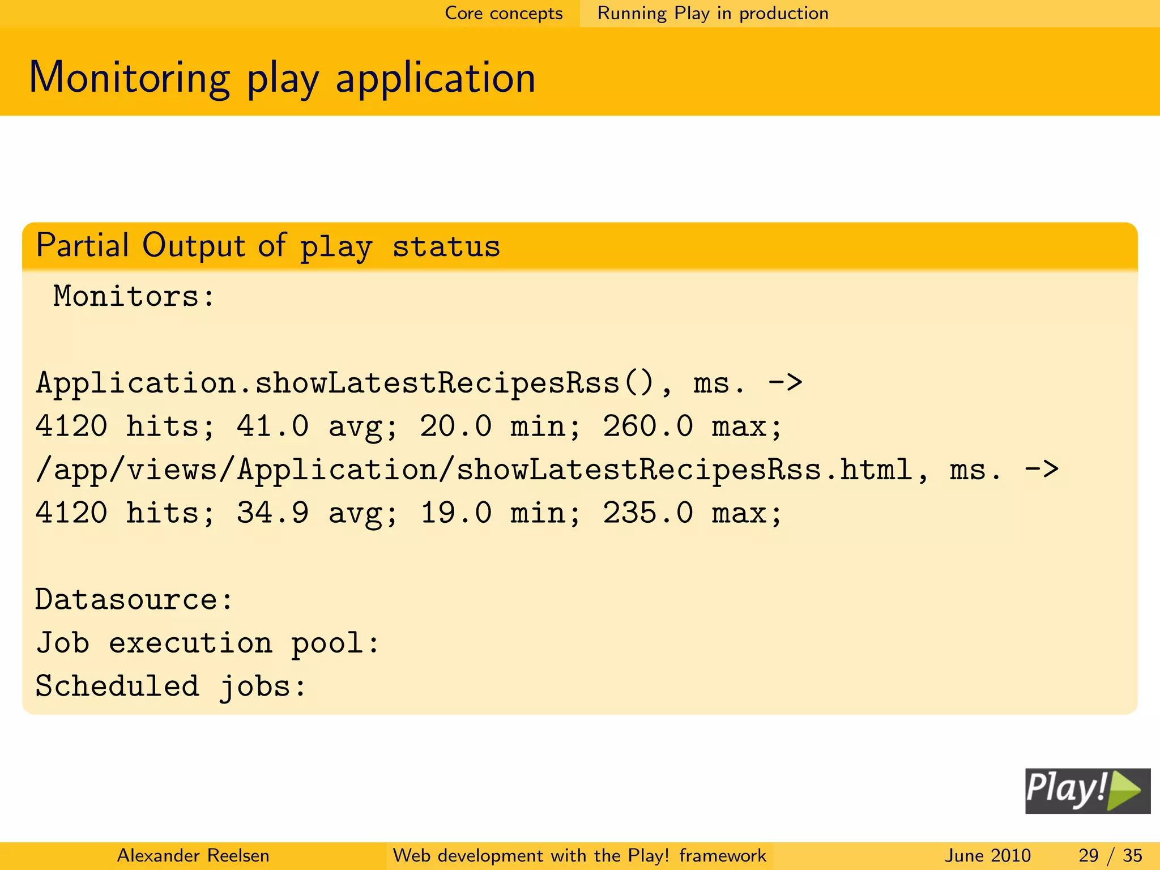Click the 34.9 avg statistics line

(x=408, y=513)
